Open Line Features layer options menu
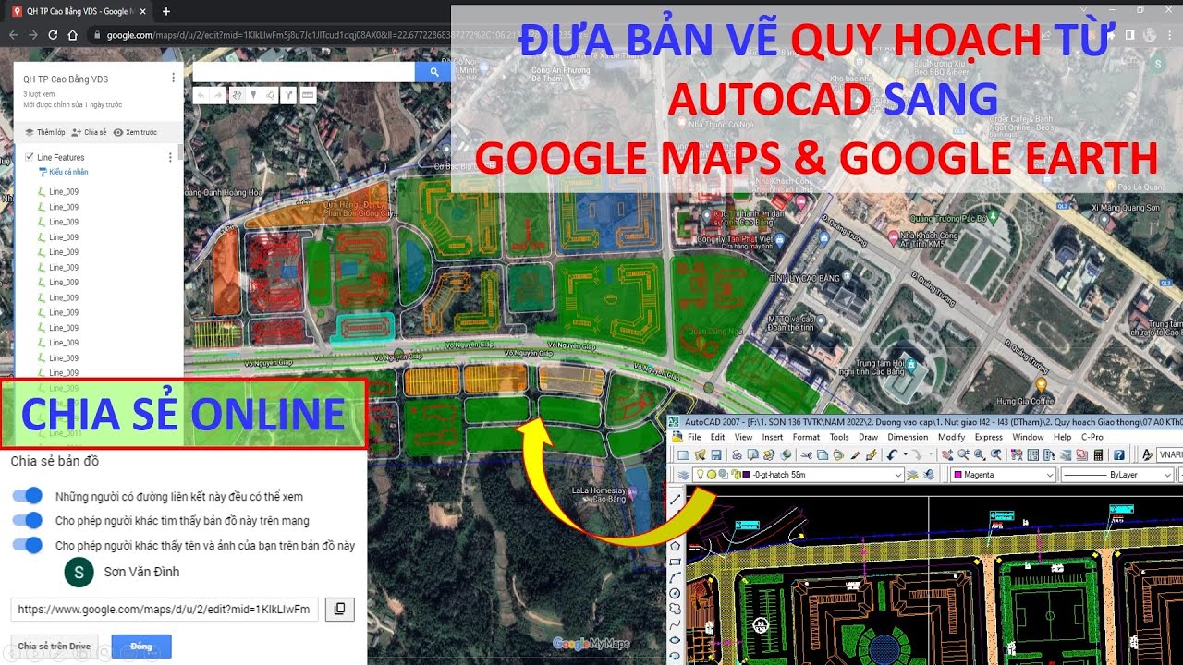Image resolution: width=1183 pixels, height=665 pixels. point(169,158)
